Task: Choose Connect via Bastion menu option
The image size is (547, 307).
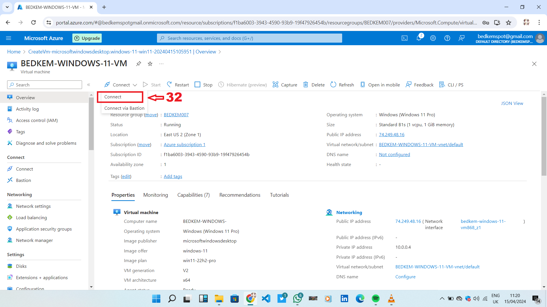Action: point(124,108)
